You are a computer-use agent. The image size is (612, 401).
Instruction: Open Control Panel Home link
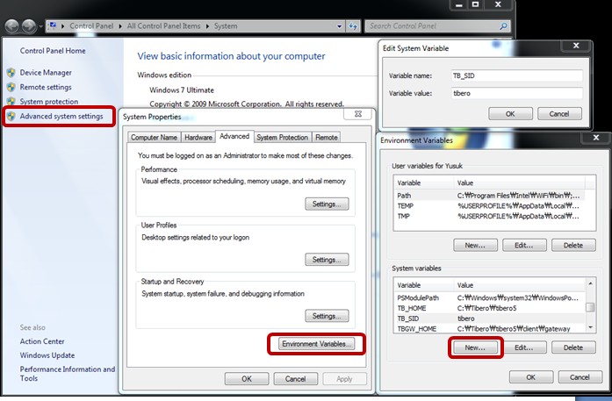pyautogui.click(x=53, y=51)
